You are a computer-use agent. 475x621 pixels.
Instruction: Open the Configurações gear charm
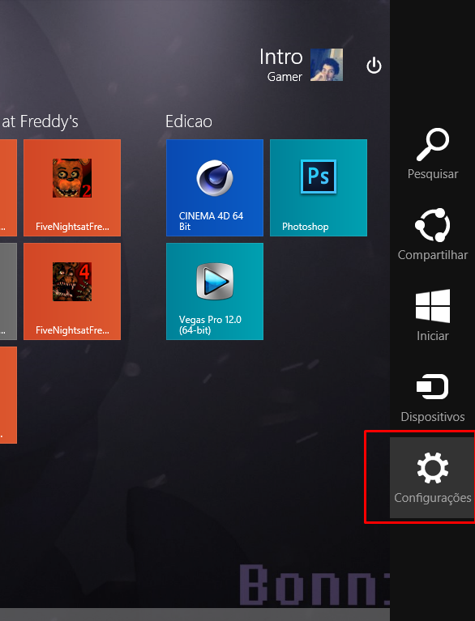pos(432,477)
